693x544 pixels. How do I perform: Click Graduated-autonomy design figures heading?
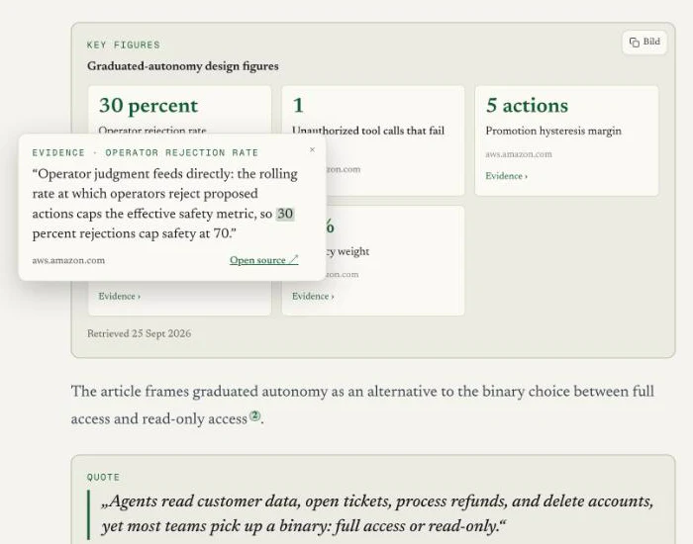tap(182, 66)
